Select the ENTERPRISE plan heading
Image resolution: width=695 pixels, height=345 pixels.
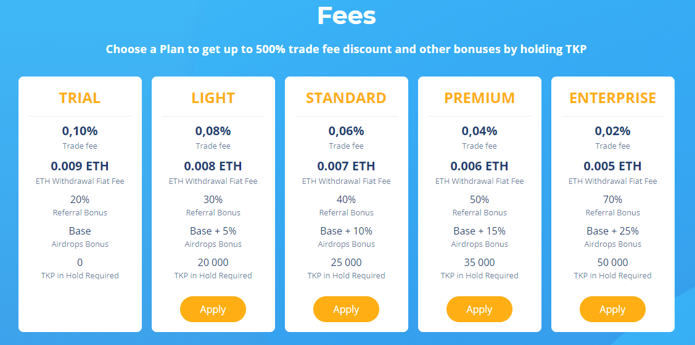[x=612, y=98]
